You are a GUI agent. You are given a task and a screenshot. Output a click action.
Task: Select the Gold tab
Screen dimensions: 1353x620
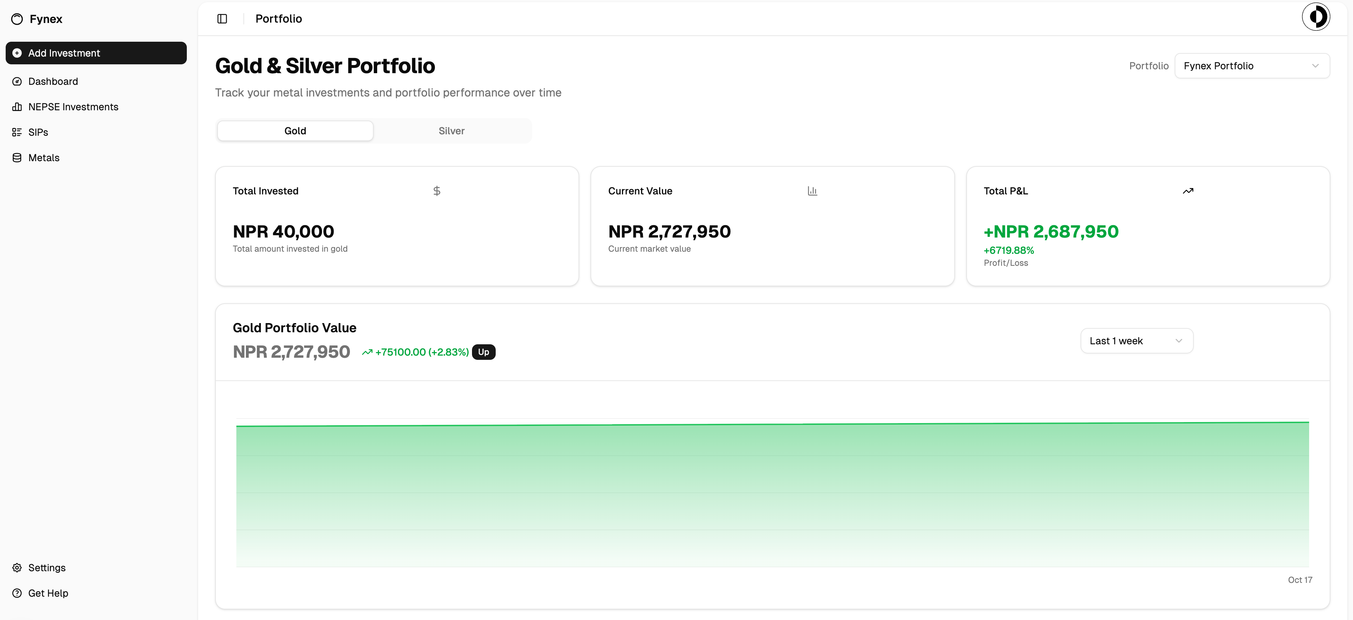click(295, 130)
